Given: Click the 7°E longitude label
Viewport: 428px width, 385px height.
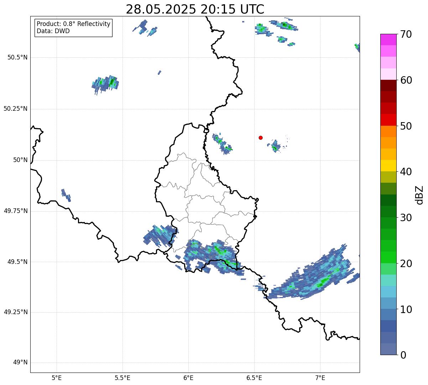Looking at the screenshot, I should pos(320,378).
